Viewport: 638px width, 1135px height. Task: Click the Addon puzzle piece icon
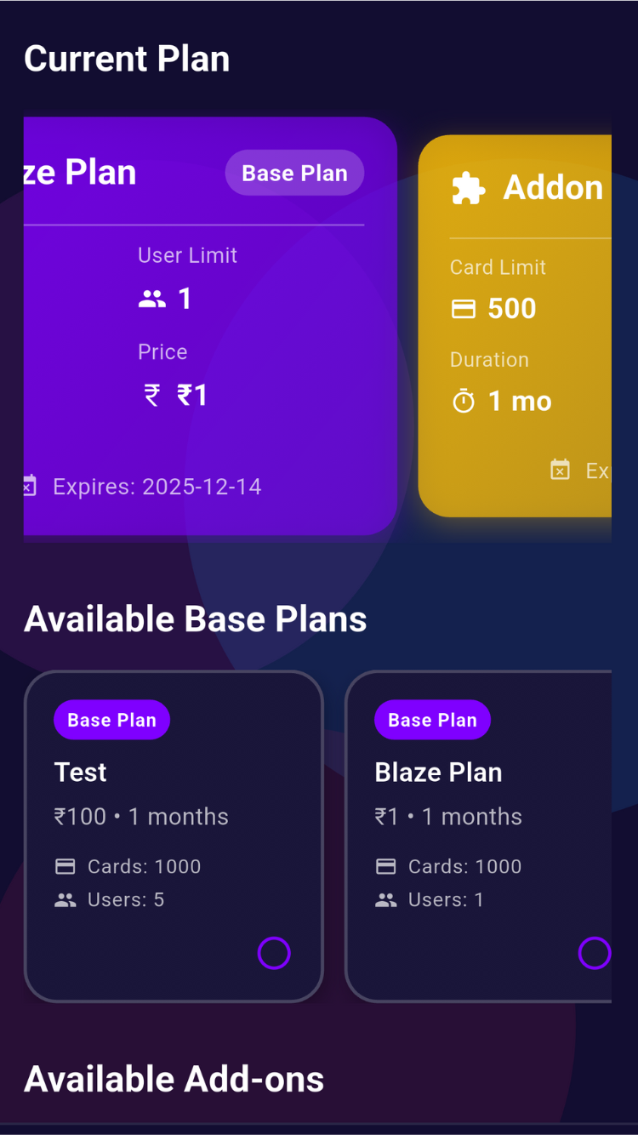pyautogui.click(x=468, y=188)
